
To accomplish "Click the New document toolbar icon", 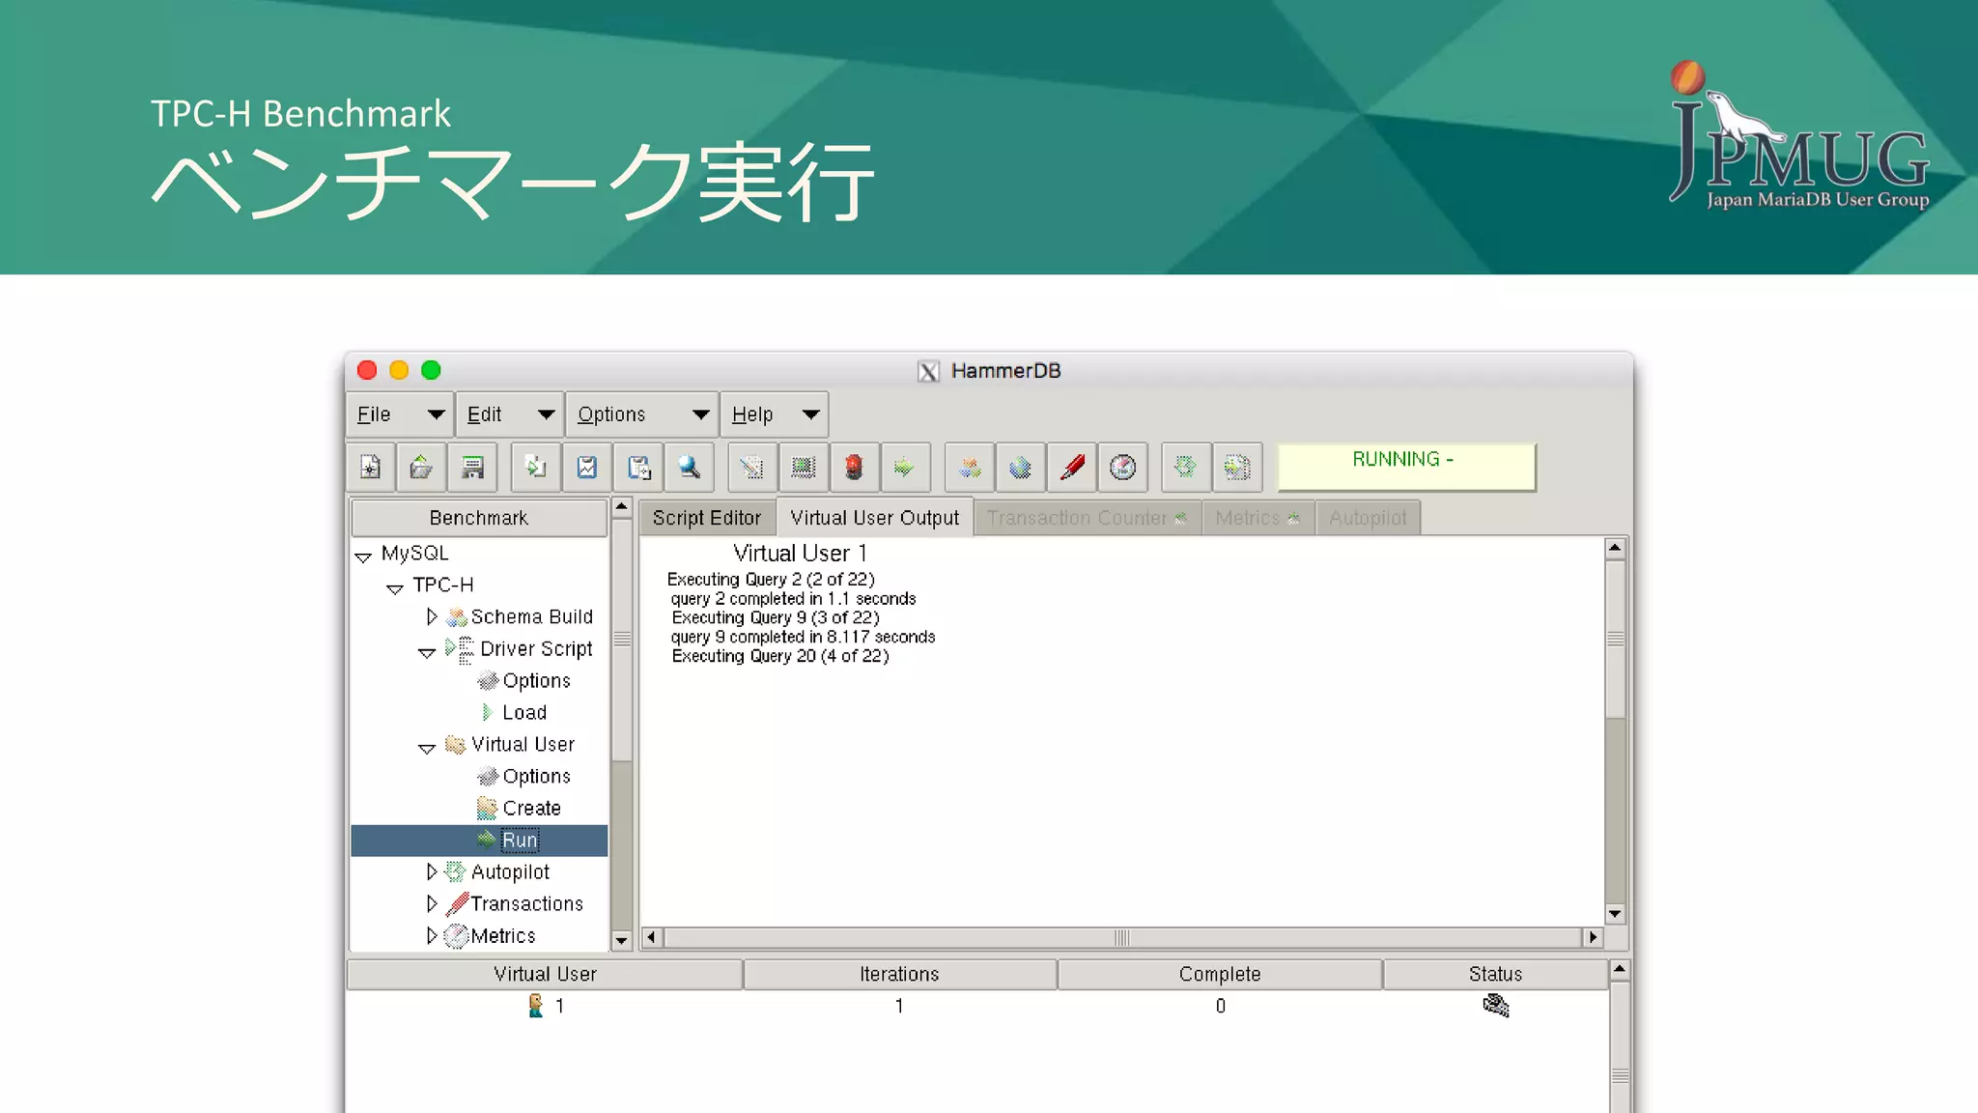I will pos(371,468).
